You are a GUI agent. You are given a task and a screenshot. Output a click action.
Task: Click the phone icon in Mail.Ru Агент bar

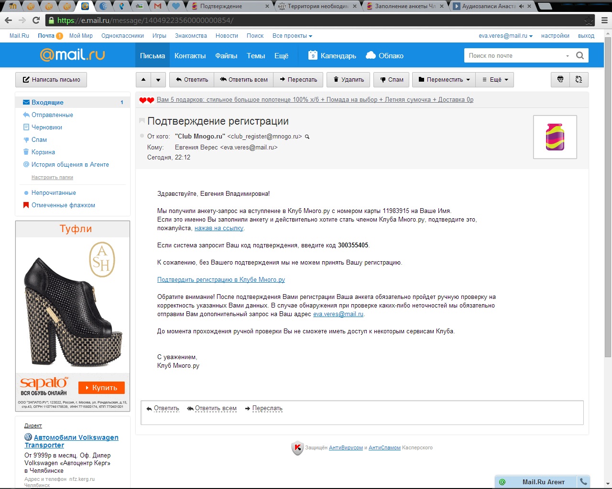coord(583,482)
